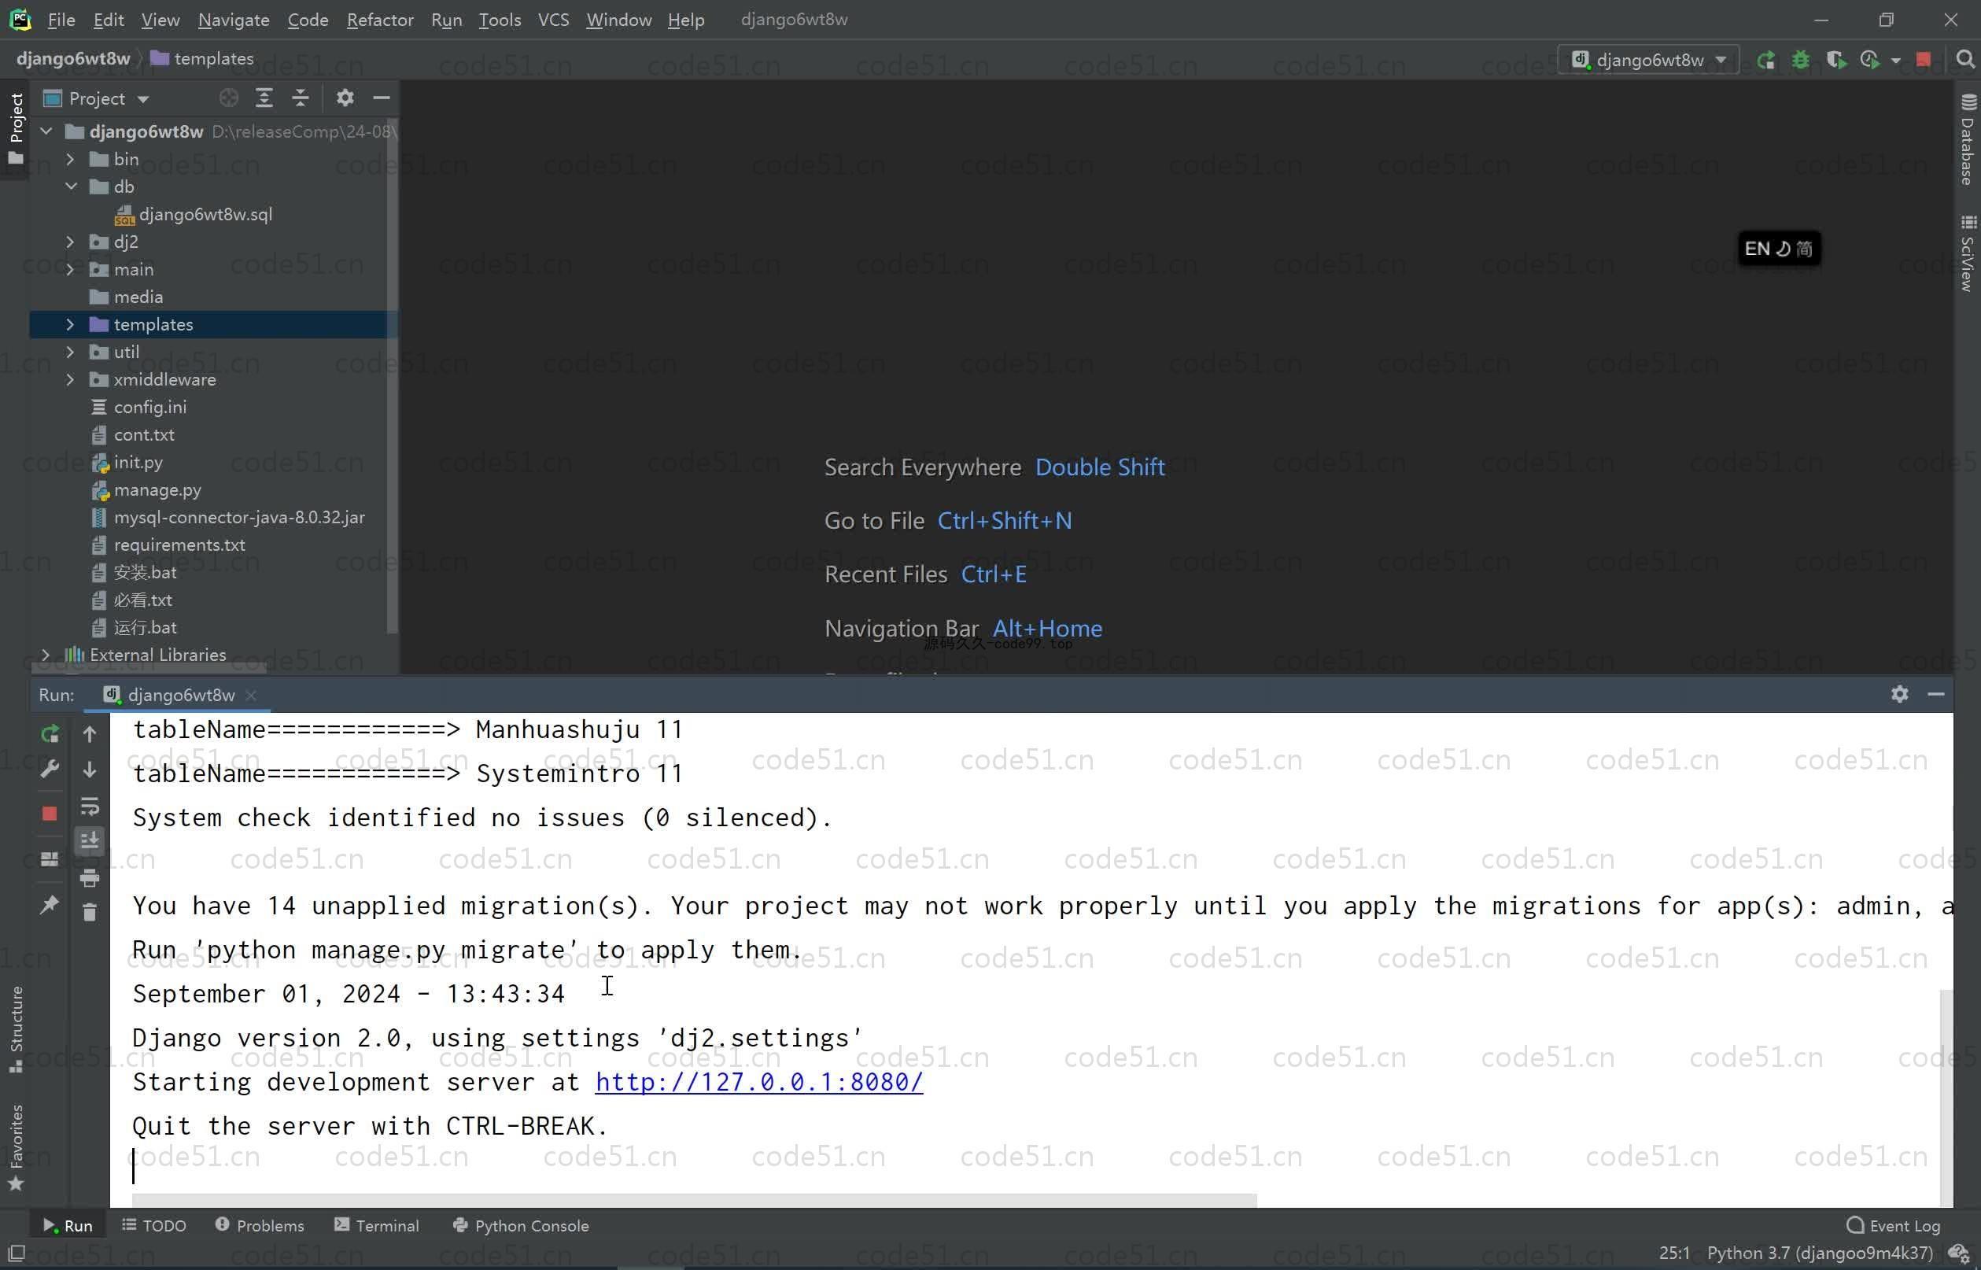The width and height of the screenshot is (1981, 1270).
Task: Rerun the server in the Run panel
Action: [50, 733]
